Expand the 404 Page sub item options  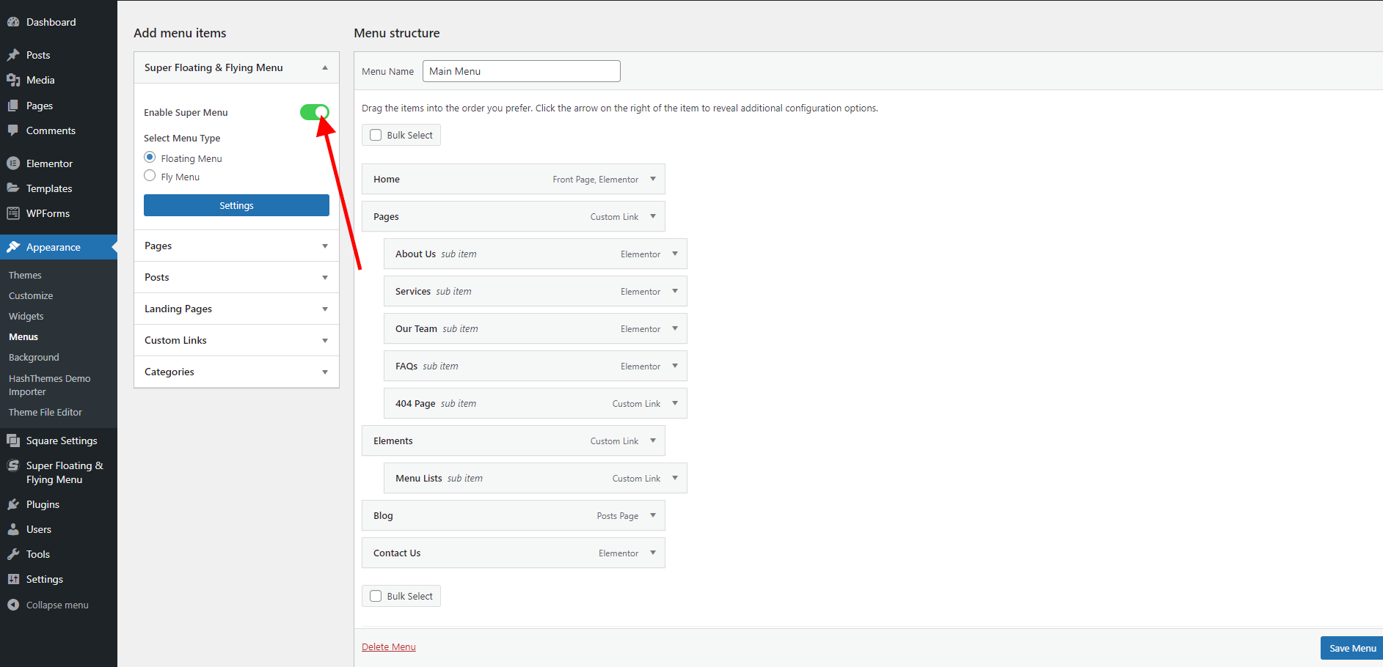tap(675, 403)
